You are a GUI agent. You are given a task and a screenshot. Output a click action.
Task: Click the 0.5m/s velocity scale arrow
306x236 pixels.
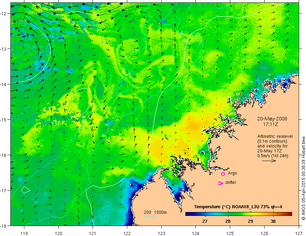269,161
